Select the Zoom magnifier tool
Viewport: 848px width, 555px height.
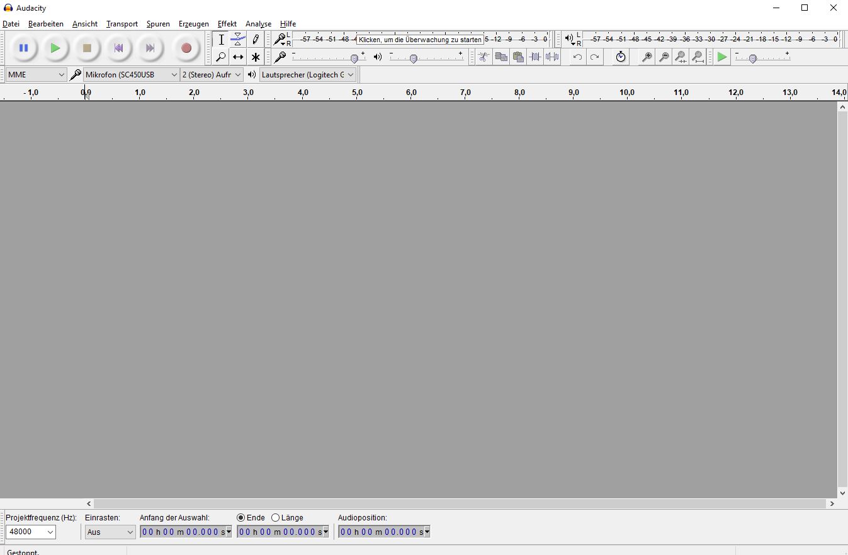pyautogui.click(x=221, y=57)
